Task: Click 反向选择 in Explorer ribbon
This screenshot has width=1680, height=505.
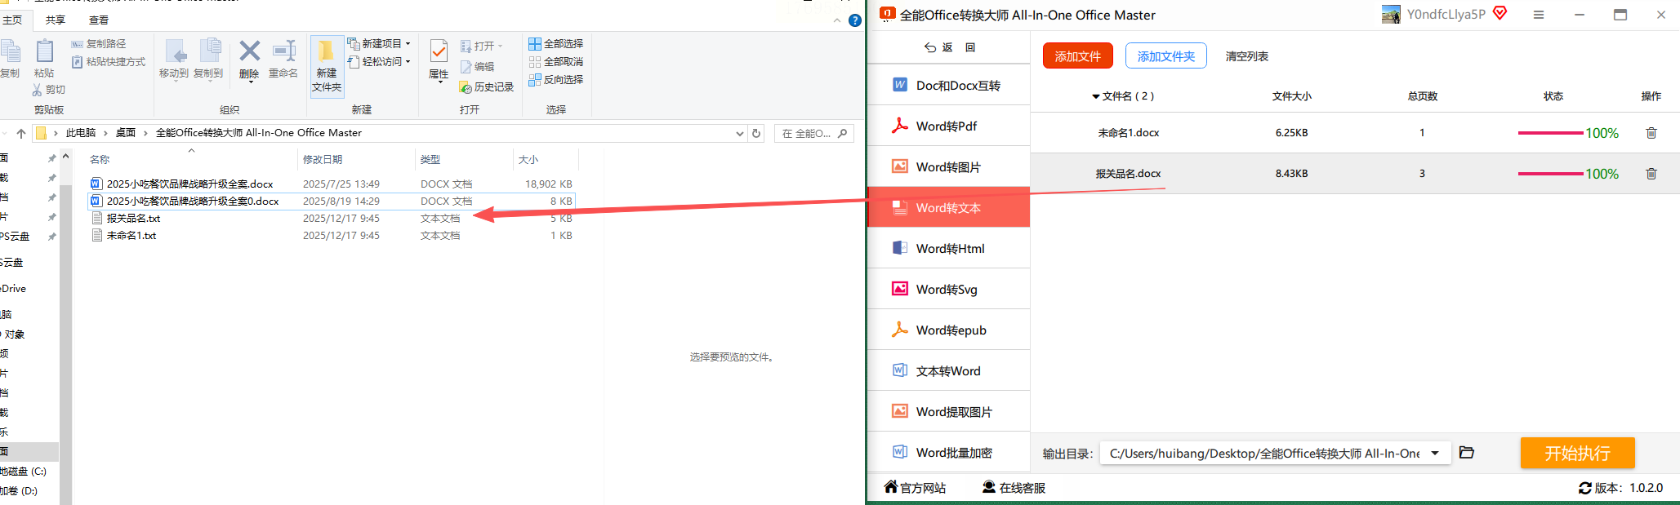Action: point(555,80)
